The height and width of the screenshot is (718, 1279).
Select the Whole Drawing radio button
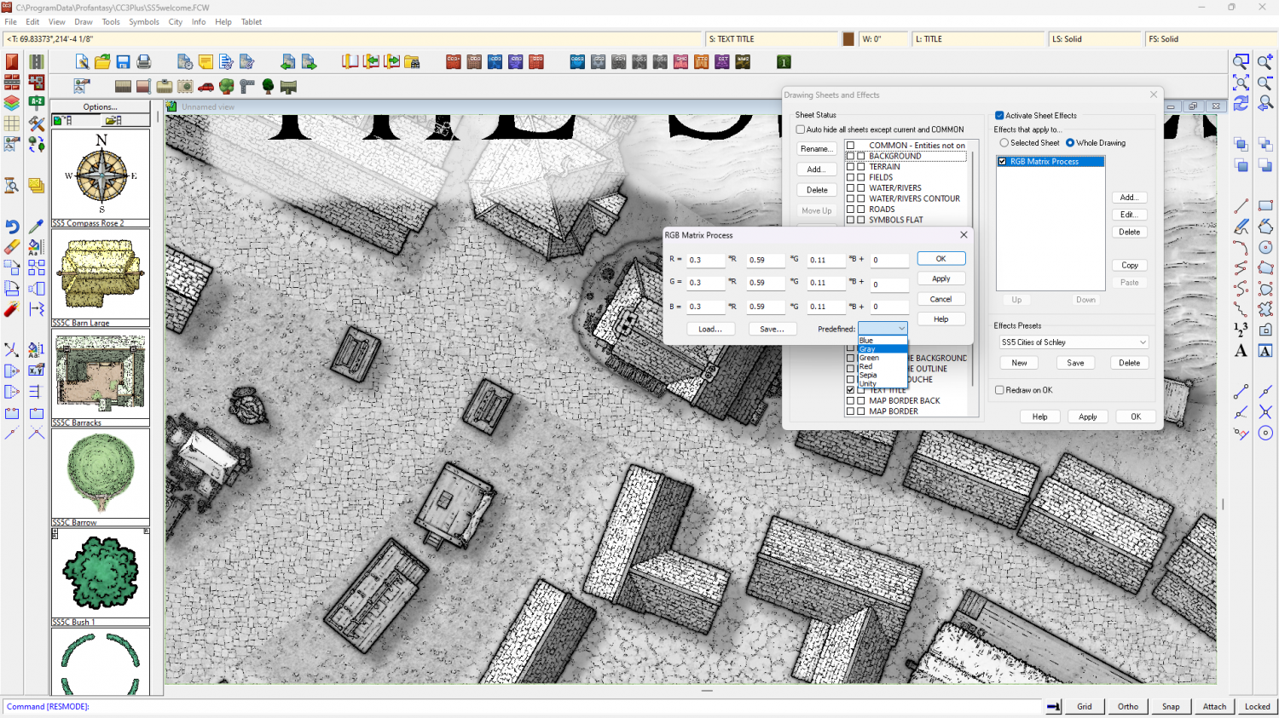point(1070,143)
